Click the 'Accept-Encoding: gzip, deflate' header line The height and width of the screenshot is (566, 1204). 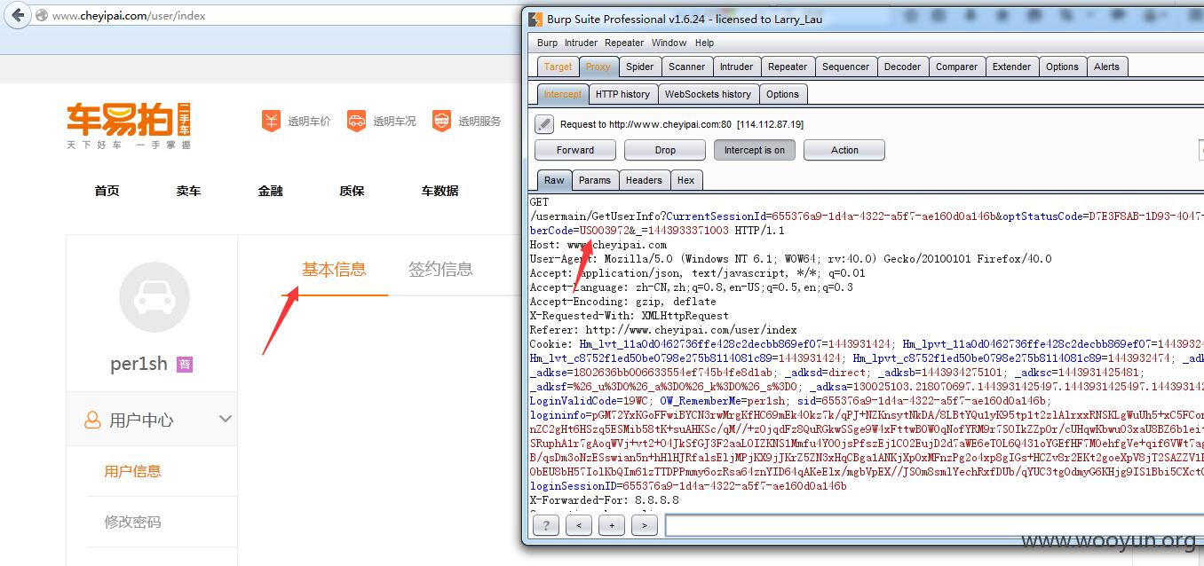coord(622,302)
